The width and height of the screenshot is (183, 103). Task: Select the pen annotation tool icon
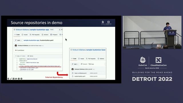pyautogui.click(x=11, y=79)
